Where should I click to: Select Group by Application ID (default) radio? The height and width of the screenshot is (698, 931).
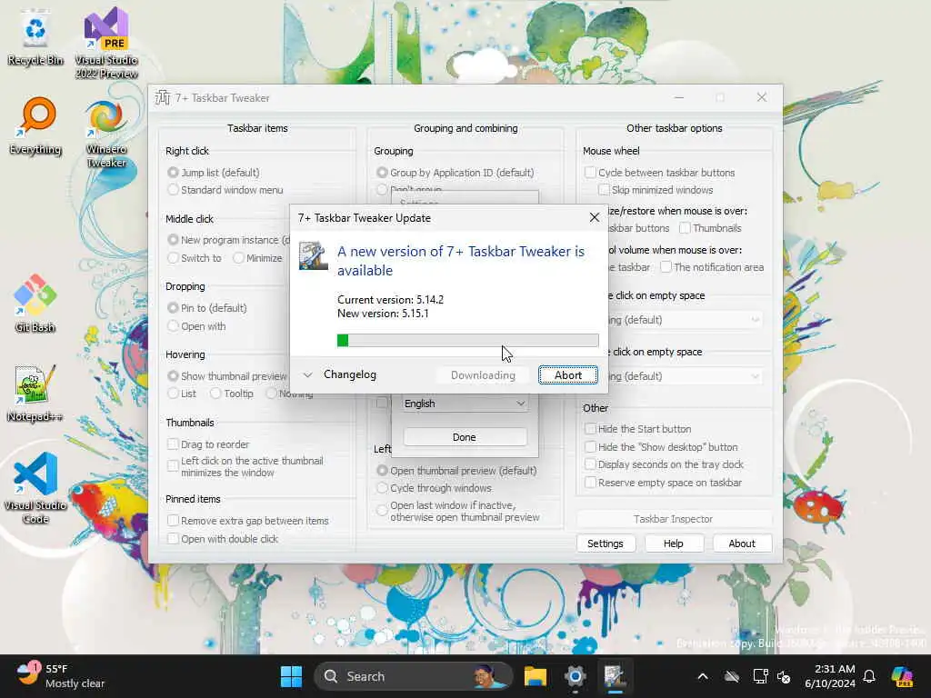[382, 173]
